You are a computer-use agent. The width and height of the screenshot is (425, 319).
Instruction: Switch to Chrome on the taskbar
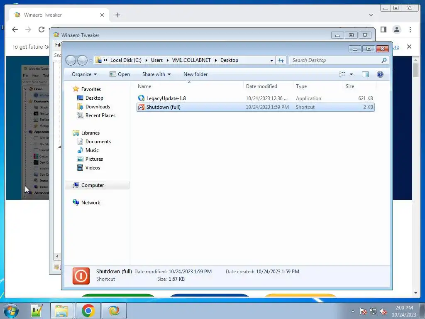(88, 311)
